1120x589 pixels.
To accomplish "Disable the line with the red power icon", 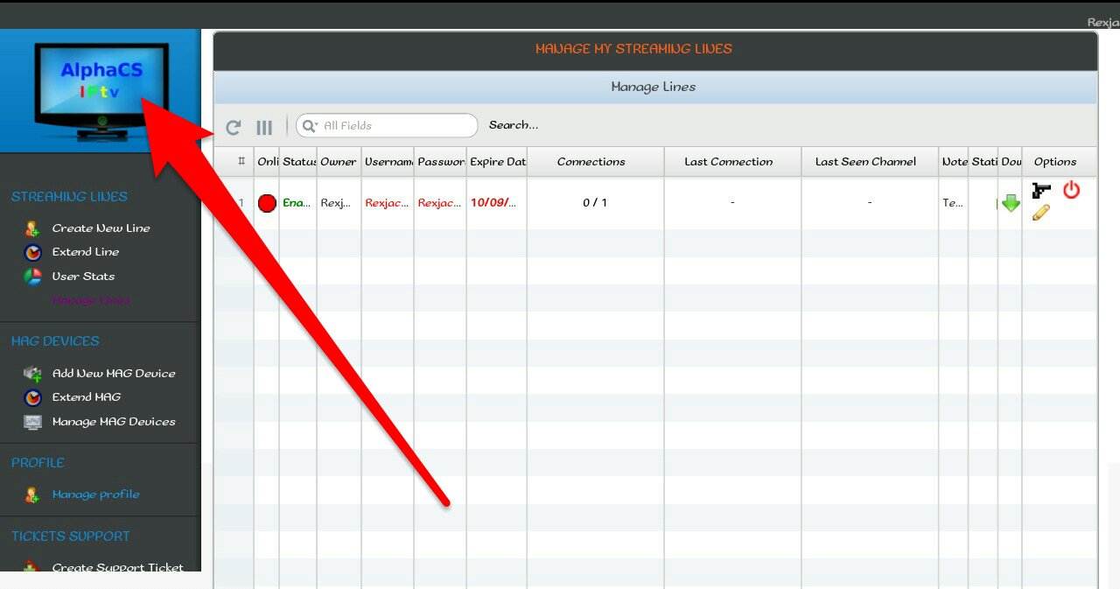I will [x=1071, y=189].
